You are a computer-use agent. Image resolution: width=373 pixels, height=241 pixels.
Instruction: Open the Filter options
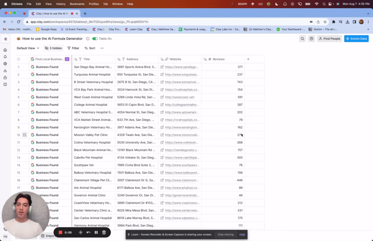73,48
